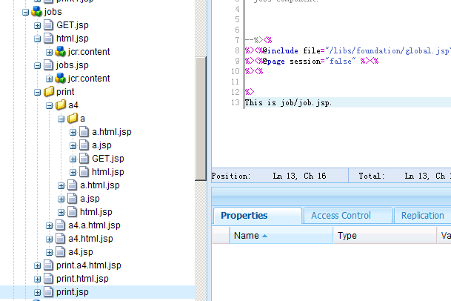This screenshot has height=301, width=451.
Task: Collapse the 'a' folder
Action: click(61, 119)
